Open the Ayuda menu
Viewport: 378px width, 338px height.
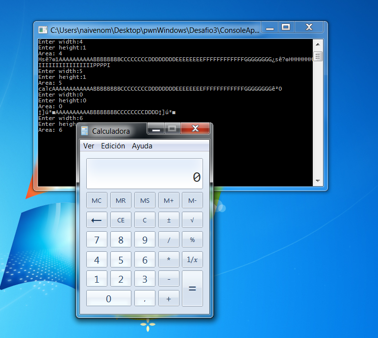142,146
